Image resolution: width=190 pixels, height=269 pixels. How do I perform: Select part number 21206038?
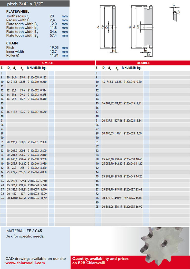coord(129,159)
